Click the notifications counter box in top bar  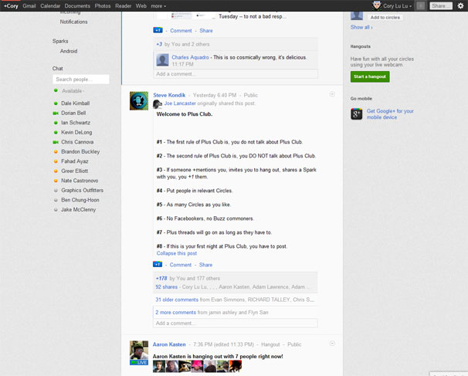(421, 5)
